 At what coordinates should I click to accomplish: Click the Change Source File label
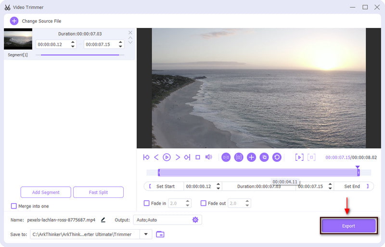coord(41,21)
